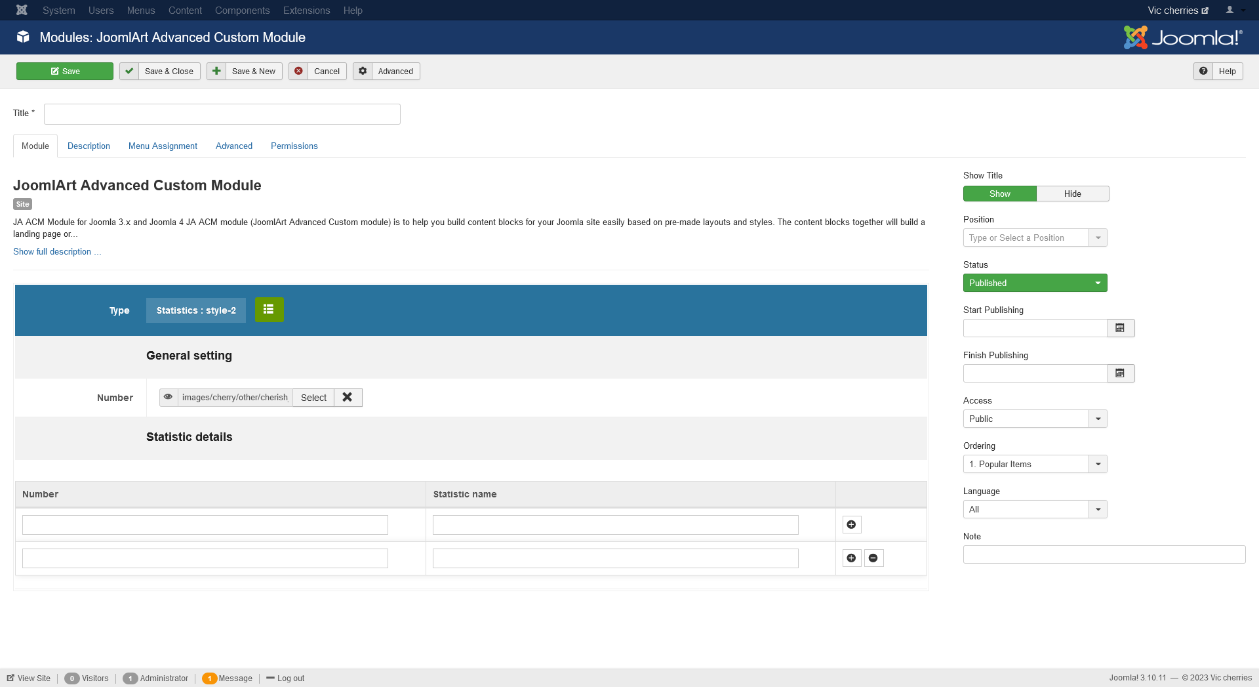The height and width of the screenshot is (687, 1259).
Task: Expand the Access dropdown set to Public
Action: (x=1035, y=419)
